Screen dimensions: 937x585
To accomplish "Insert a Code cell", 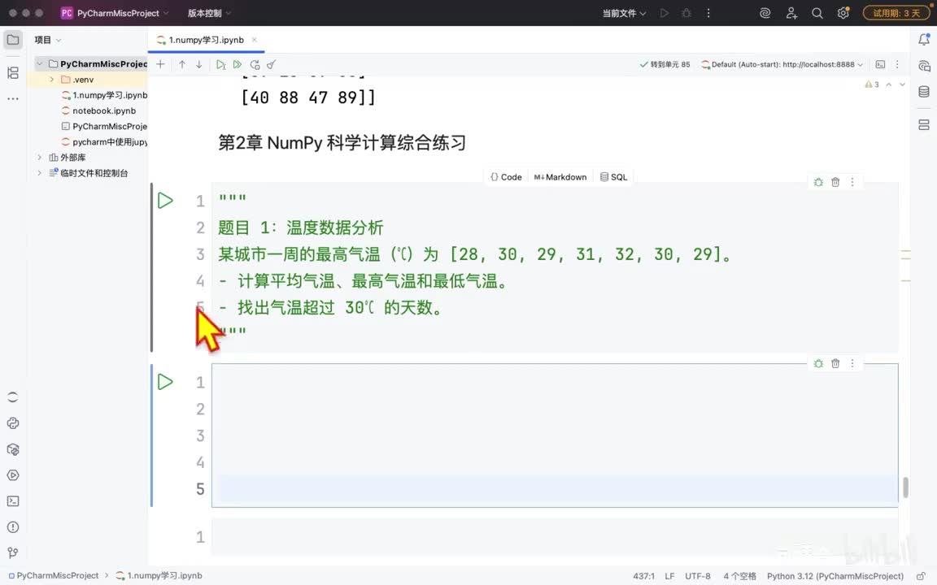I will (506, 177).
